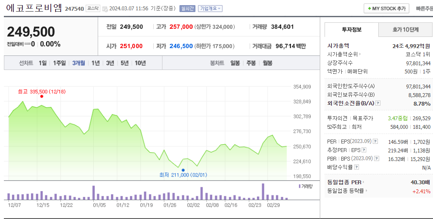Click the 에코프로비엠 stock name heading
This screenshot has width=433, height=219.
click(x=34, y=8)
